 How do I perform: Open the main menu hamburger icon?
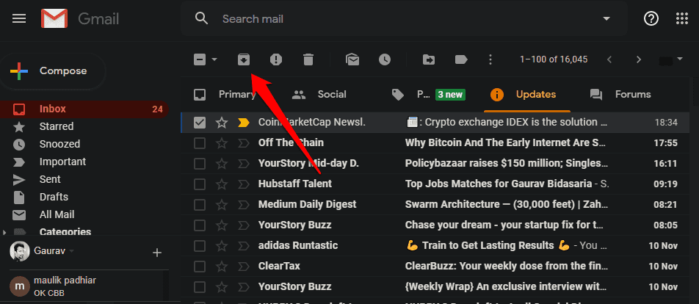pyautogui.click(x=19, y=18)
